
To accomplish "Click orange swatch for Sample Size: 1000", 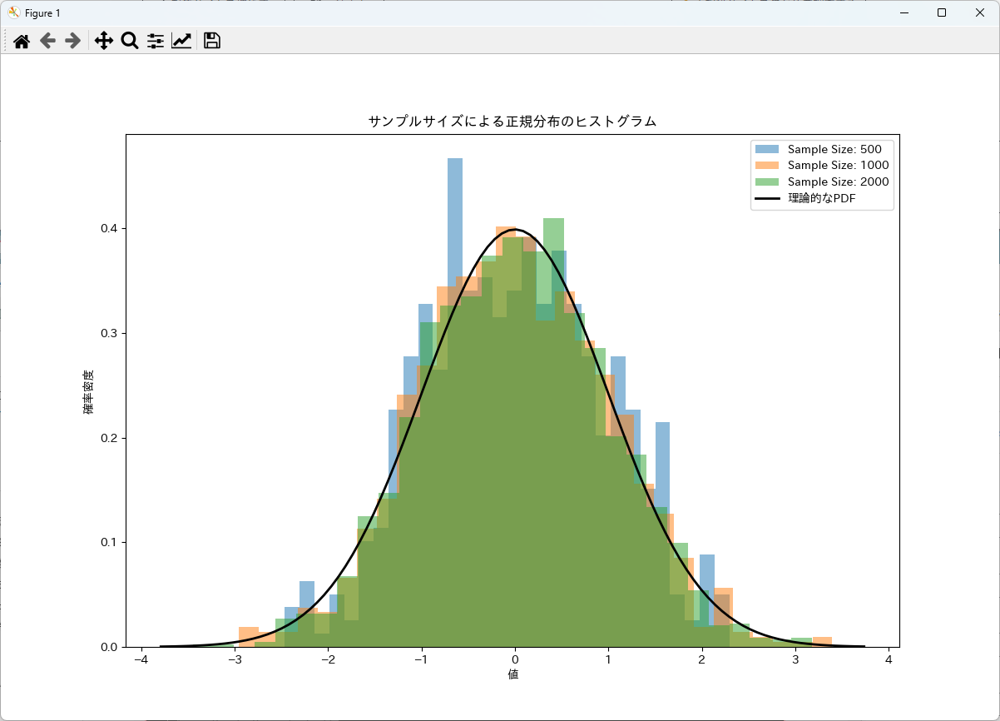I will coord(768,166).
